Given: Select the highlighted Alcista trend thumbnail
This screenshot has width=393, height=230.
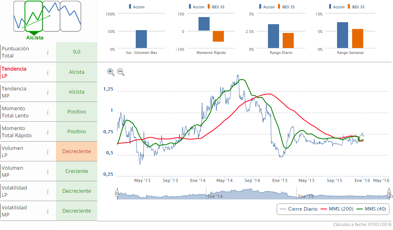Looking at the screenshot, I should click(34, 17).
